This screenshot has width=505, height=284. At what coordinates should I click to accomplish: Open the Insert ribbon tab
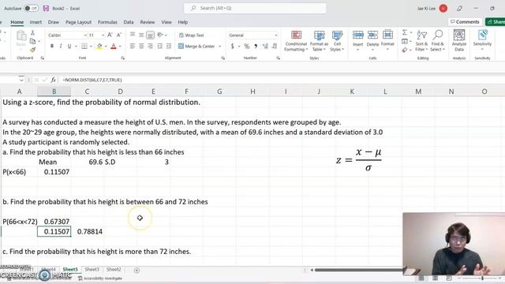coord(36,22)
